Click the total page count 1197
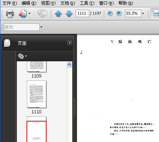159x142 pixels. [x=97, y=13]
